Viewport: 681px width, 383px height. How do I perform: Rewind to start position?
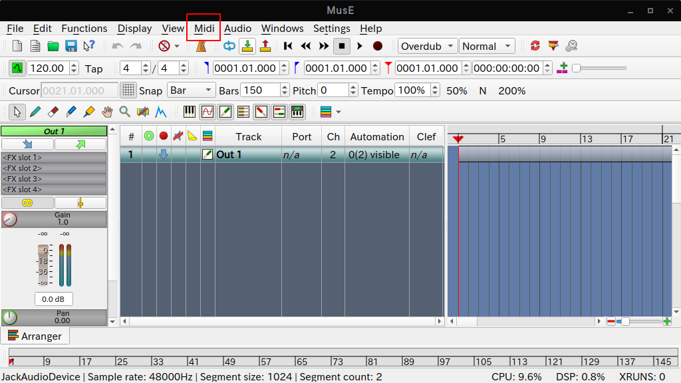(x=287, y=46)
